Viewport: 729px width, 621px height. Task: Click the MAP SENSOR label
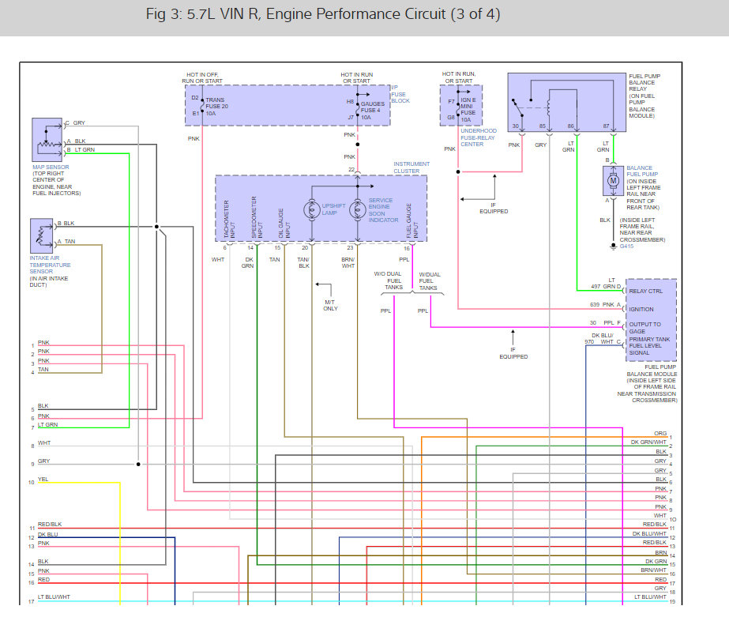tap(51, 167)
